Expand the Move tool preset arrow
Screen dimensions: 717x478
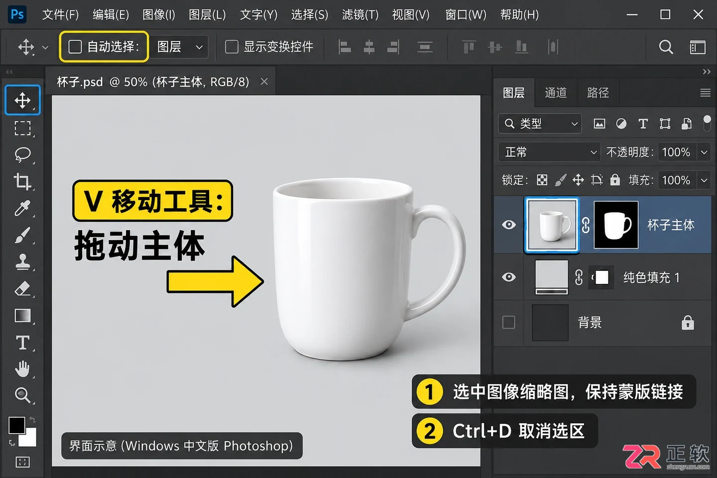(x=45, y=47)
